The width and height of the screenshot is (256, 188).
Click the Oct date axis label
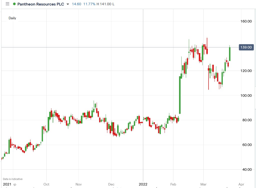pyautogui.click(x=46, y=184)
